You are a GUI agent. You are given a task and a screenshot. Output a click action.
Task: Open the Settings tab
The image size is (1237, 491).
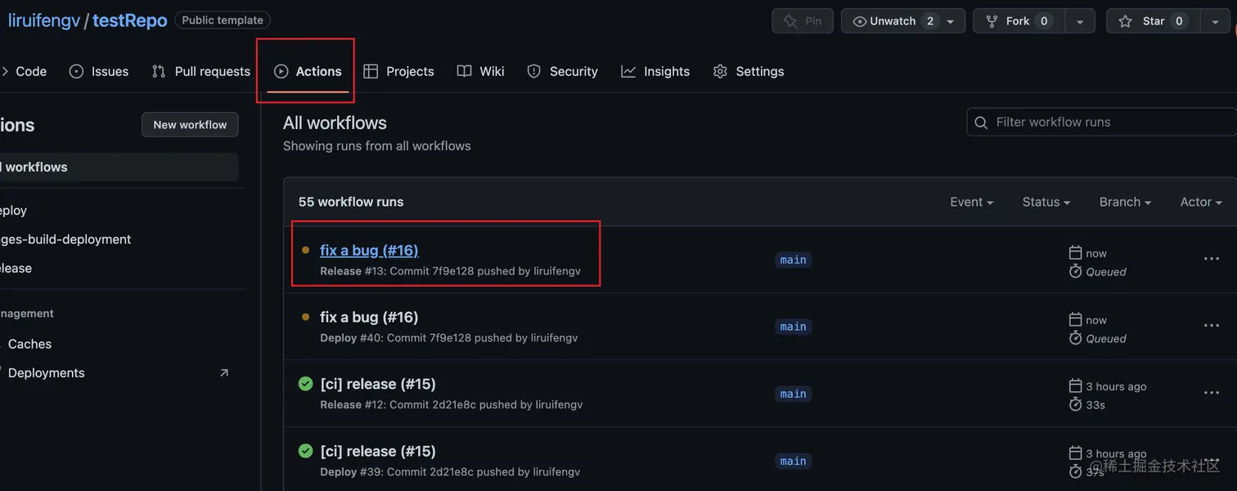749,71
